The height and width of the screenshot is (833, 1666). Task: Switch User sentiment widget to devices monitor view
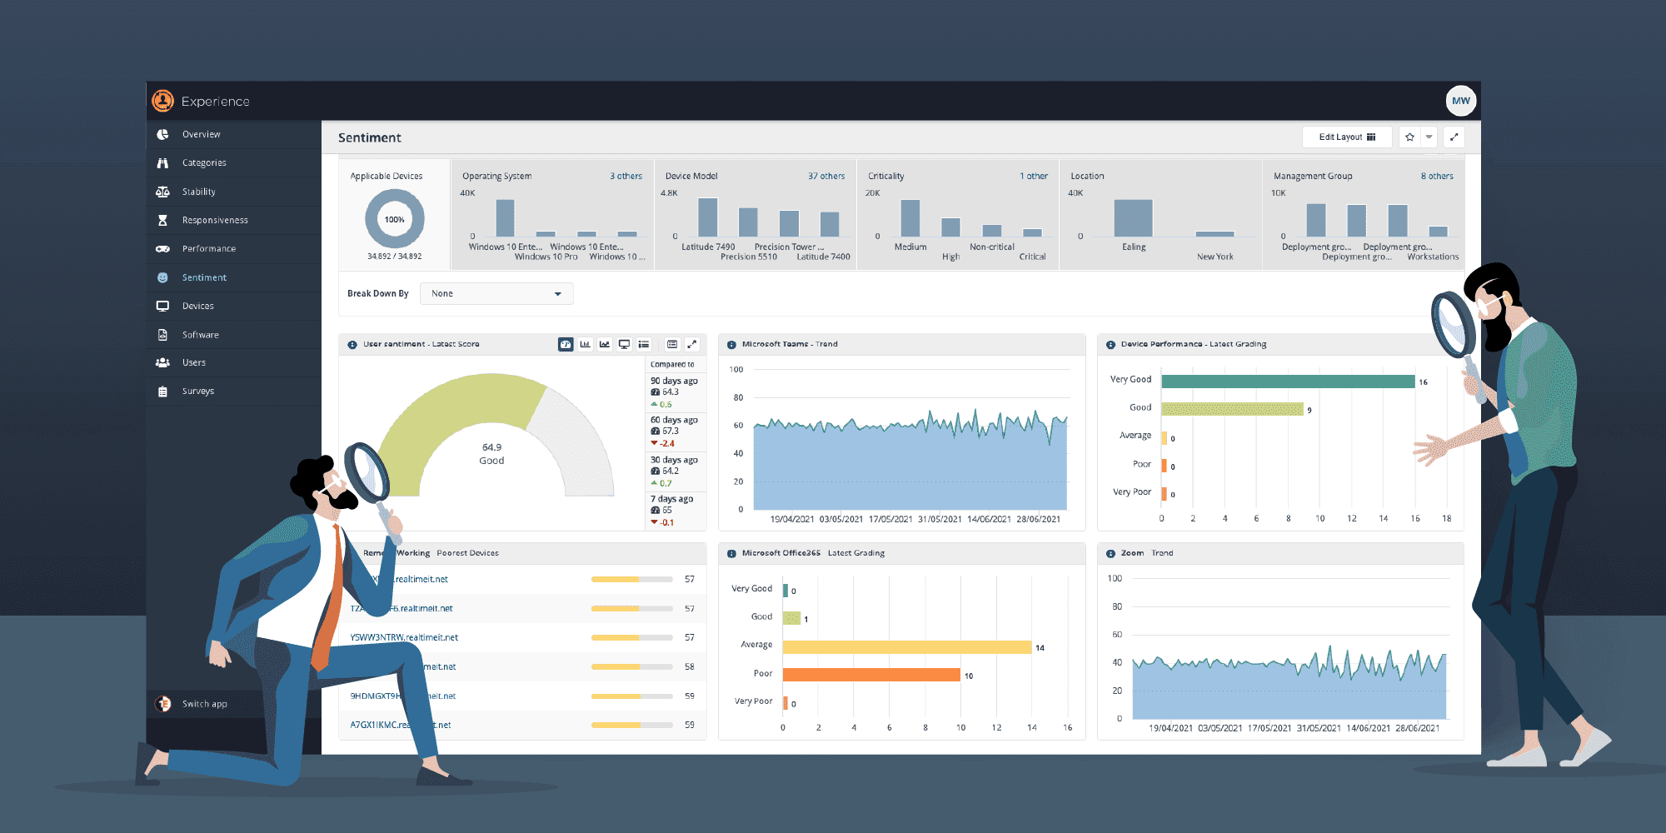pos(624,344)
